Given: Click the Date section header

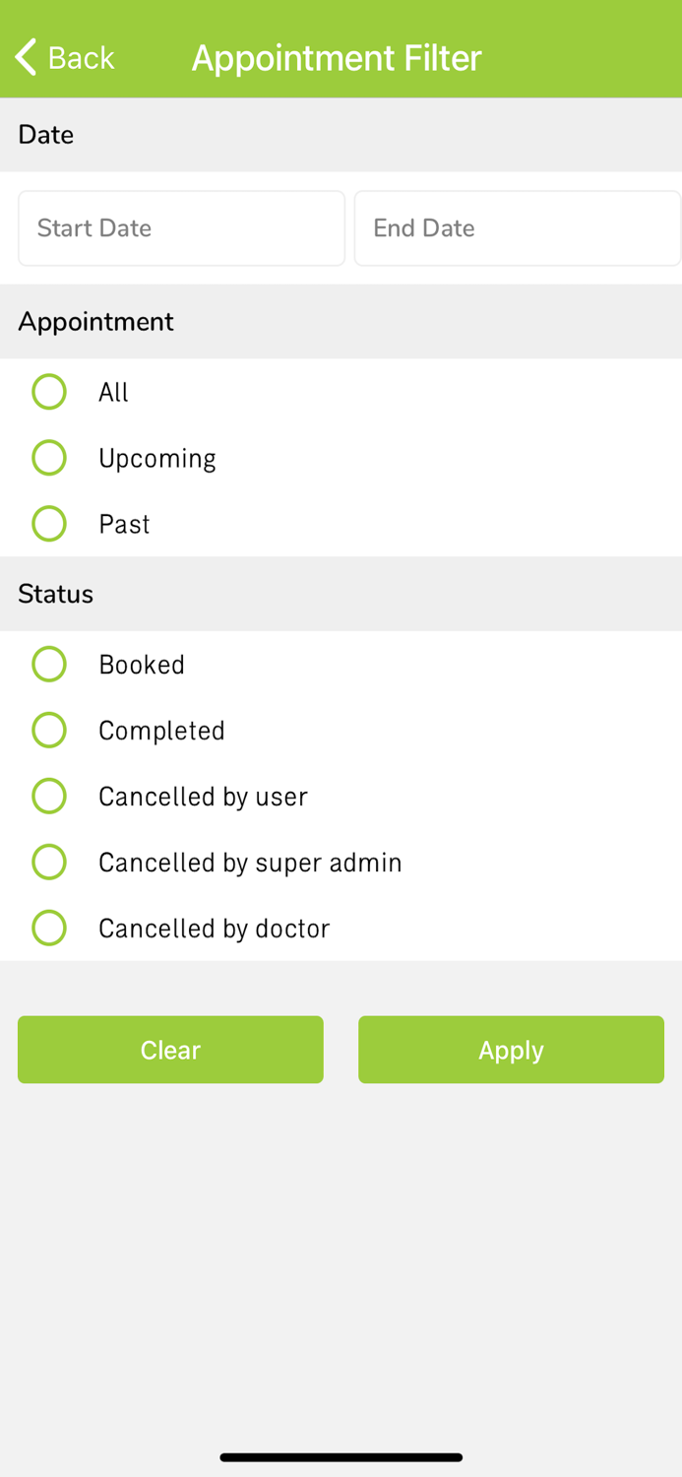Looking at the screenshot, I should click(x=45, y=134).
